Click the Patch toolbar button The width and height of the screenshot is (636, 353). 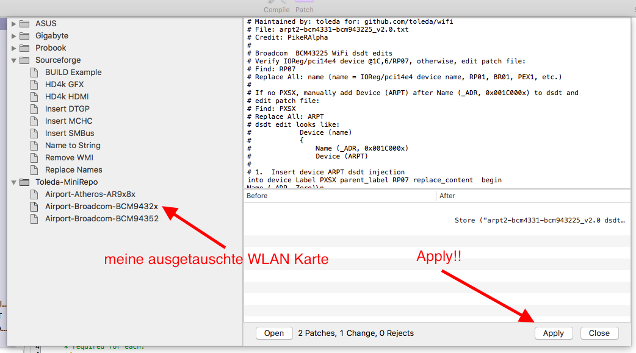[304, 7]
